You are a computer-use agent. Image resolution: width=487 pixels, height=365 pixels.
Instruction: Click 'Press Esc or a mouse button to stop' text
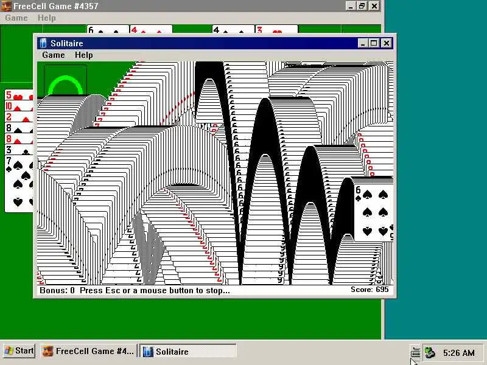coord(155,291)
